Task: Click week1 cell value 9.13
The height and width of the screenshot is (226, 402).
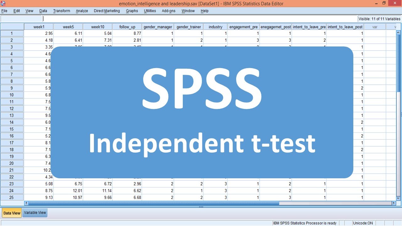Action: point(39,197)
